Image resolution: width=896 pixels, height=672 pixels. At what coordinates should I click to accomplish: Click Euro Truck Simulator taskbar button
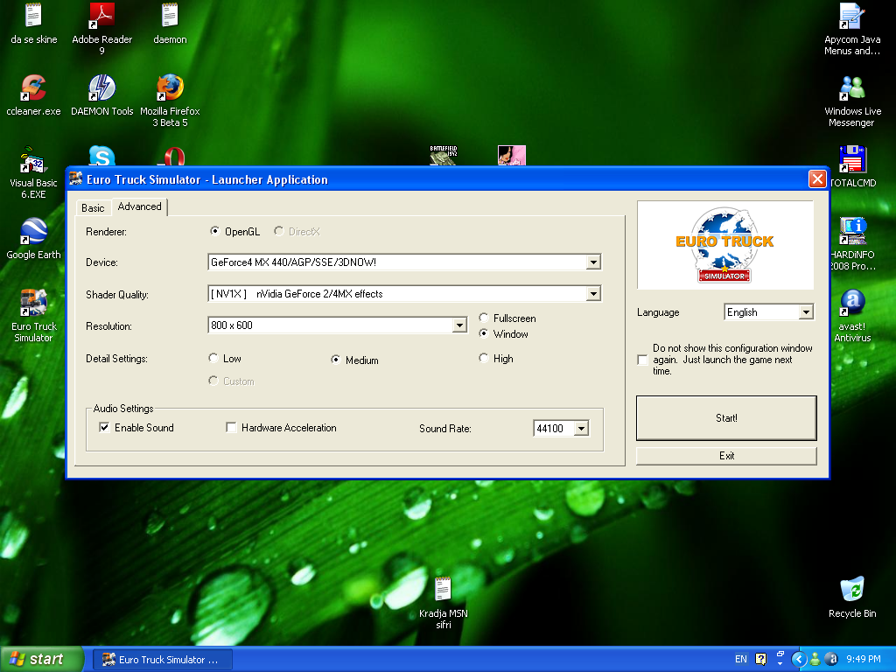(x=163, y=660)
